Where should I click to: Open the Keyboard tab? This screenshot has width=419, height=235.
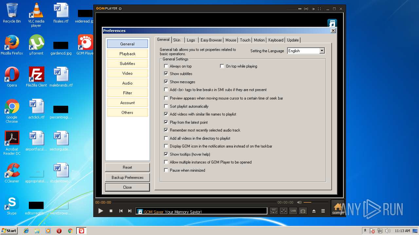[276, 40]
